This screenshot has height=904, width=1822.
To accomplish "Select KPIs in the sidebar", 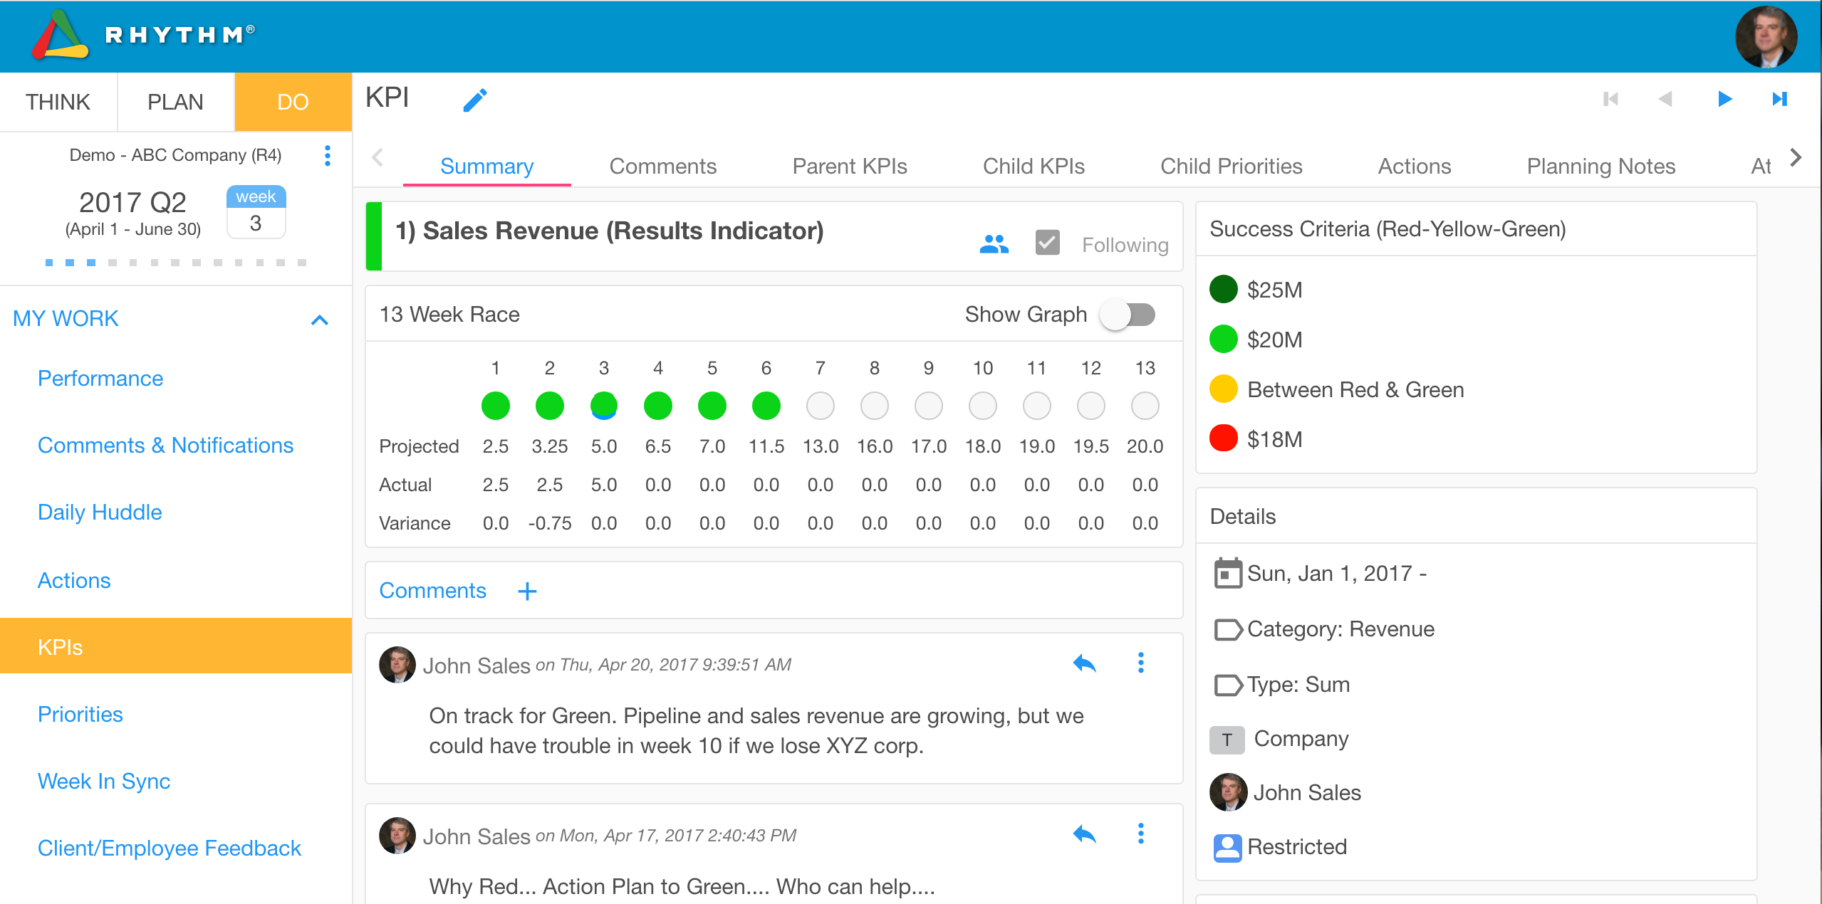I will tap(176, 646).
